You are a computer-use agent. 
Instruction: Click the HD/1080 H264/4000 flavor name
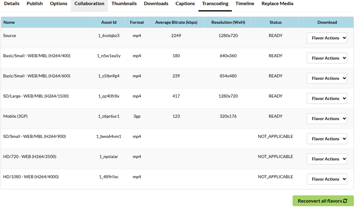(x=31, y=176)
